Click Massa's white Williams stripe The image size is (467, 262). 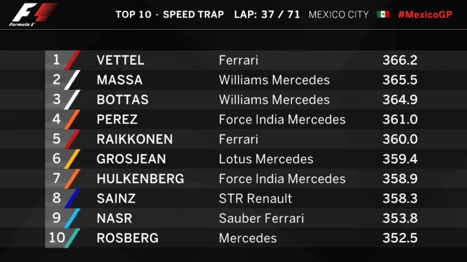point(72,80)
